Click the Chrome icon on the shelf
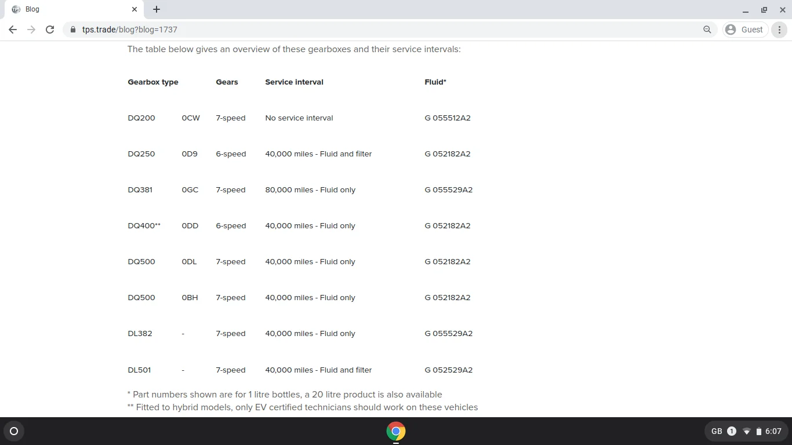The width and height of the screenshot is (792, 445). 396,431
